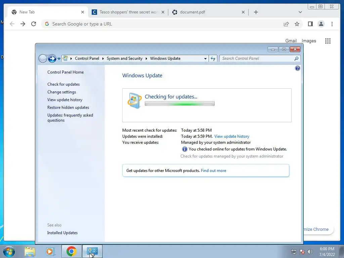The height and width of the screenshot is (258, 344).
Task: Click Restore hidden updates
Action: click(68, 107)
